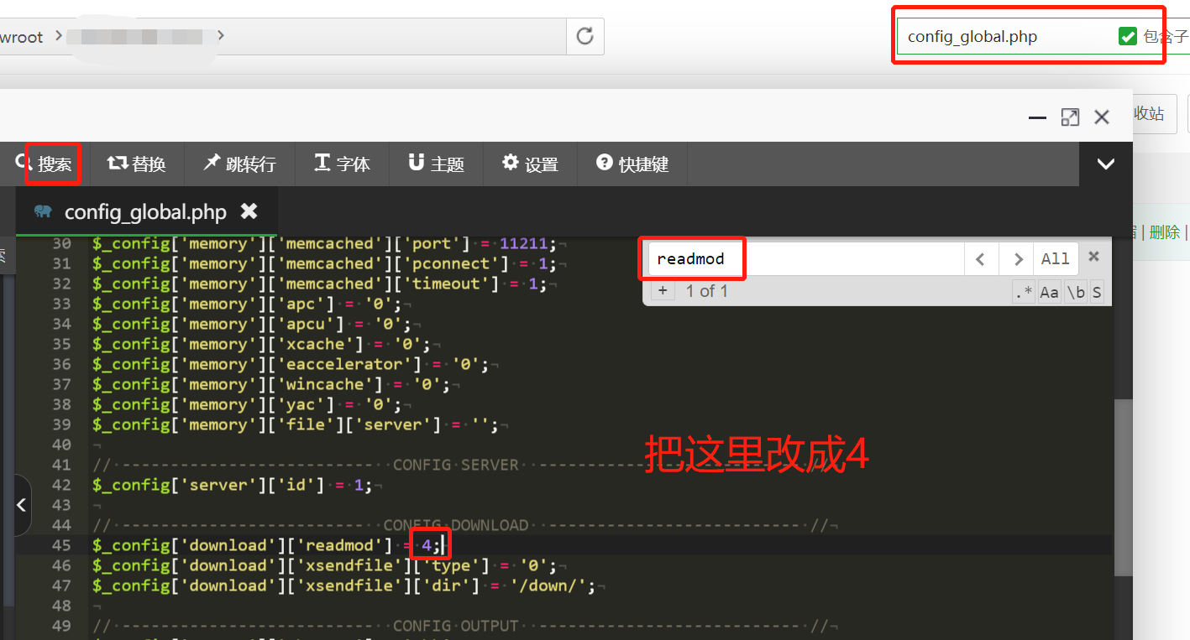The height and width of the screenshot is (640, 1190).
Task: Collapse the editor toolbar with chevron arrow
Action: pyautogui.click(x=1106, y=164)
